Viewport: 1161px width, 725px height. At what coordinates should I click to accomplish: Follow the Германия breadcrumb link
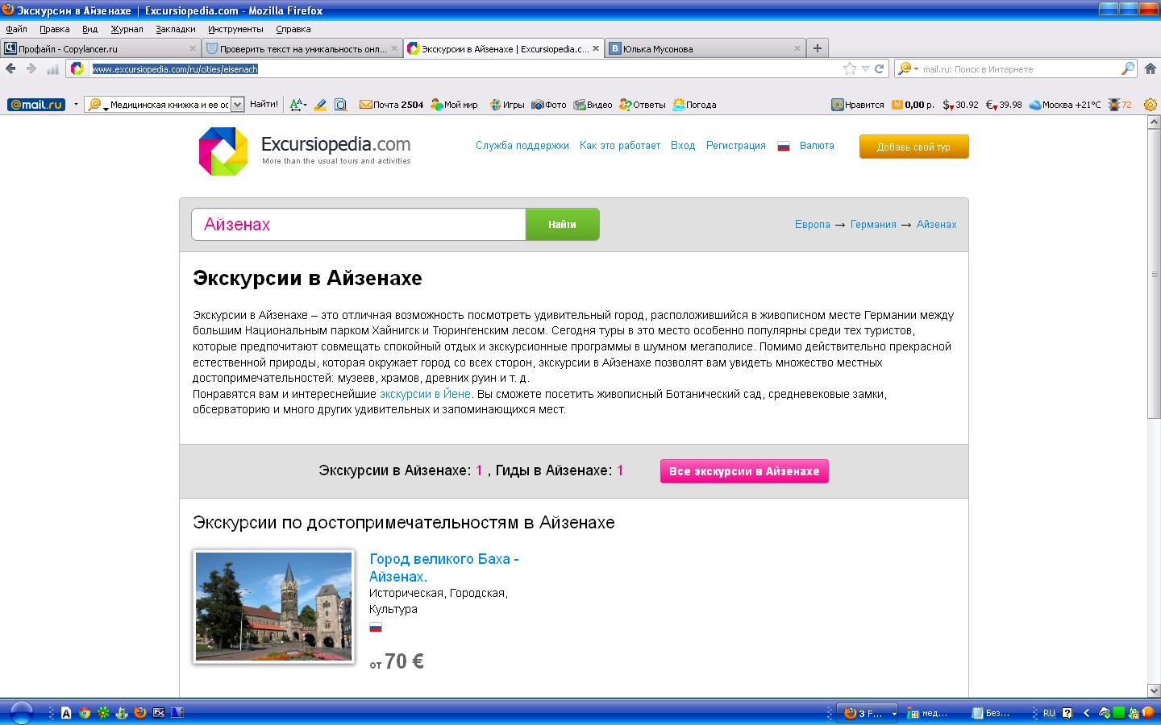[873, 225]
